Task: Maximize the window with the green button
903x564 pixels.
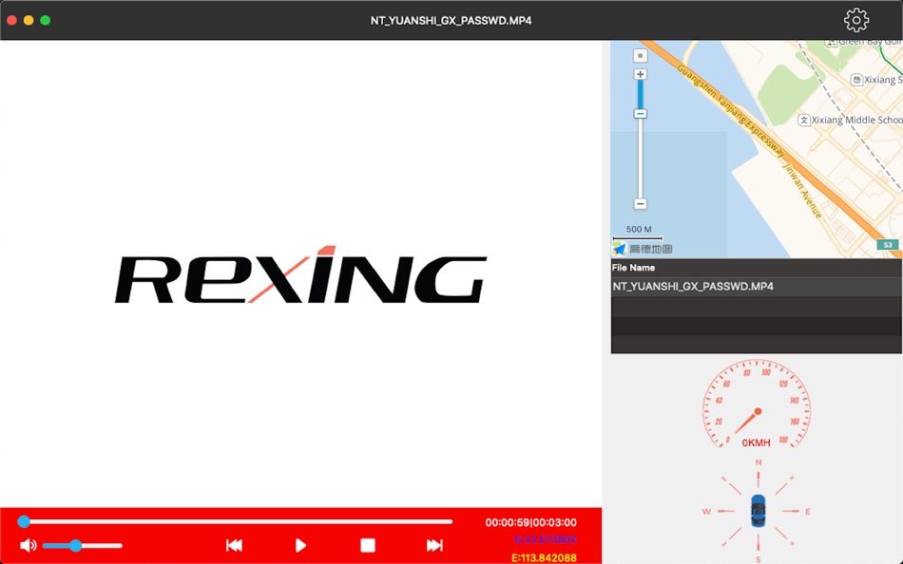Action: point(45,20)
